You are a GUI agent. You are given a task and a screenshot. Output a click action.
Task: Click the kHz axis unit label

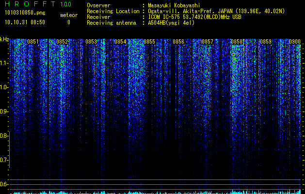point(4,39)
